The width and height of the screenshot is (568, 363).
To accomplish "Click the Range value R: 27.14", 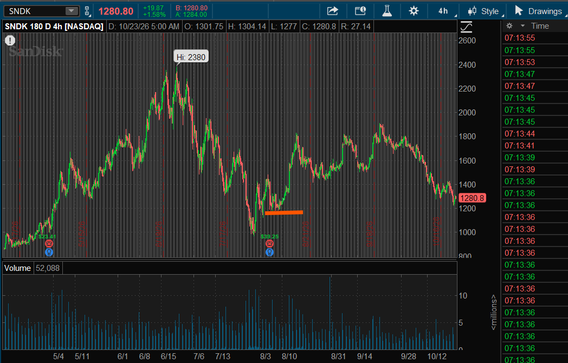I will tap(356, 27).
